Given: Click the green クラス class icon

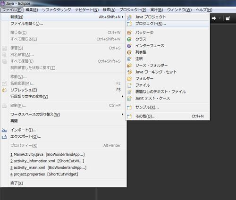Looking at the screenshot, I should (x=129, y=39).
